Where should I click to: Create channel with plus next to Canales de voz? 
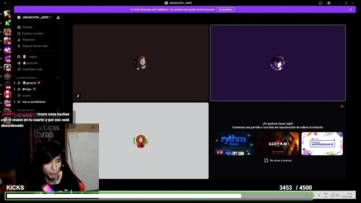[58, 110]
